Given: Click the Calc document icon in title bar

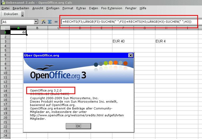Looking at the screenshot, I should tap(3, 3).
